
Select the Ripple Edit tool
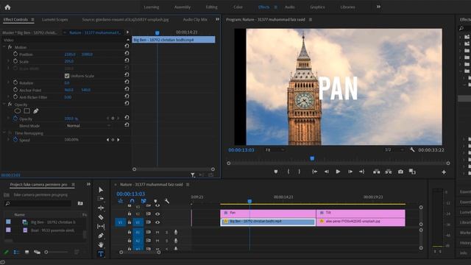pyautogui.click(x=101, y=208)
